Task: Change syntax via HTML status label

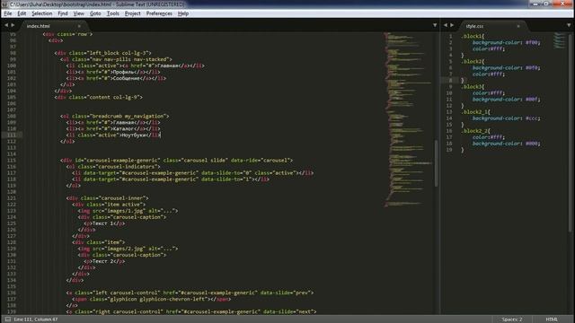Action: 552,319
